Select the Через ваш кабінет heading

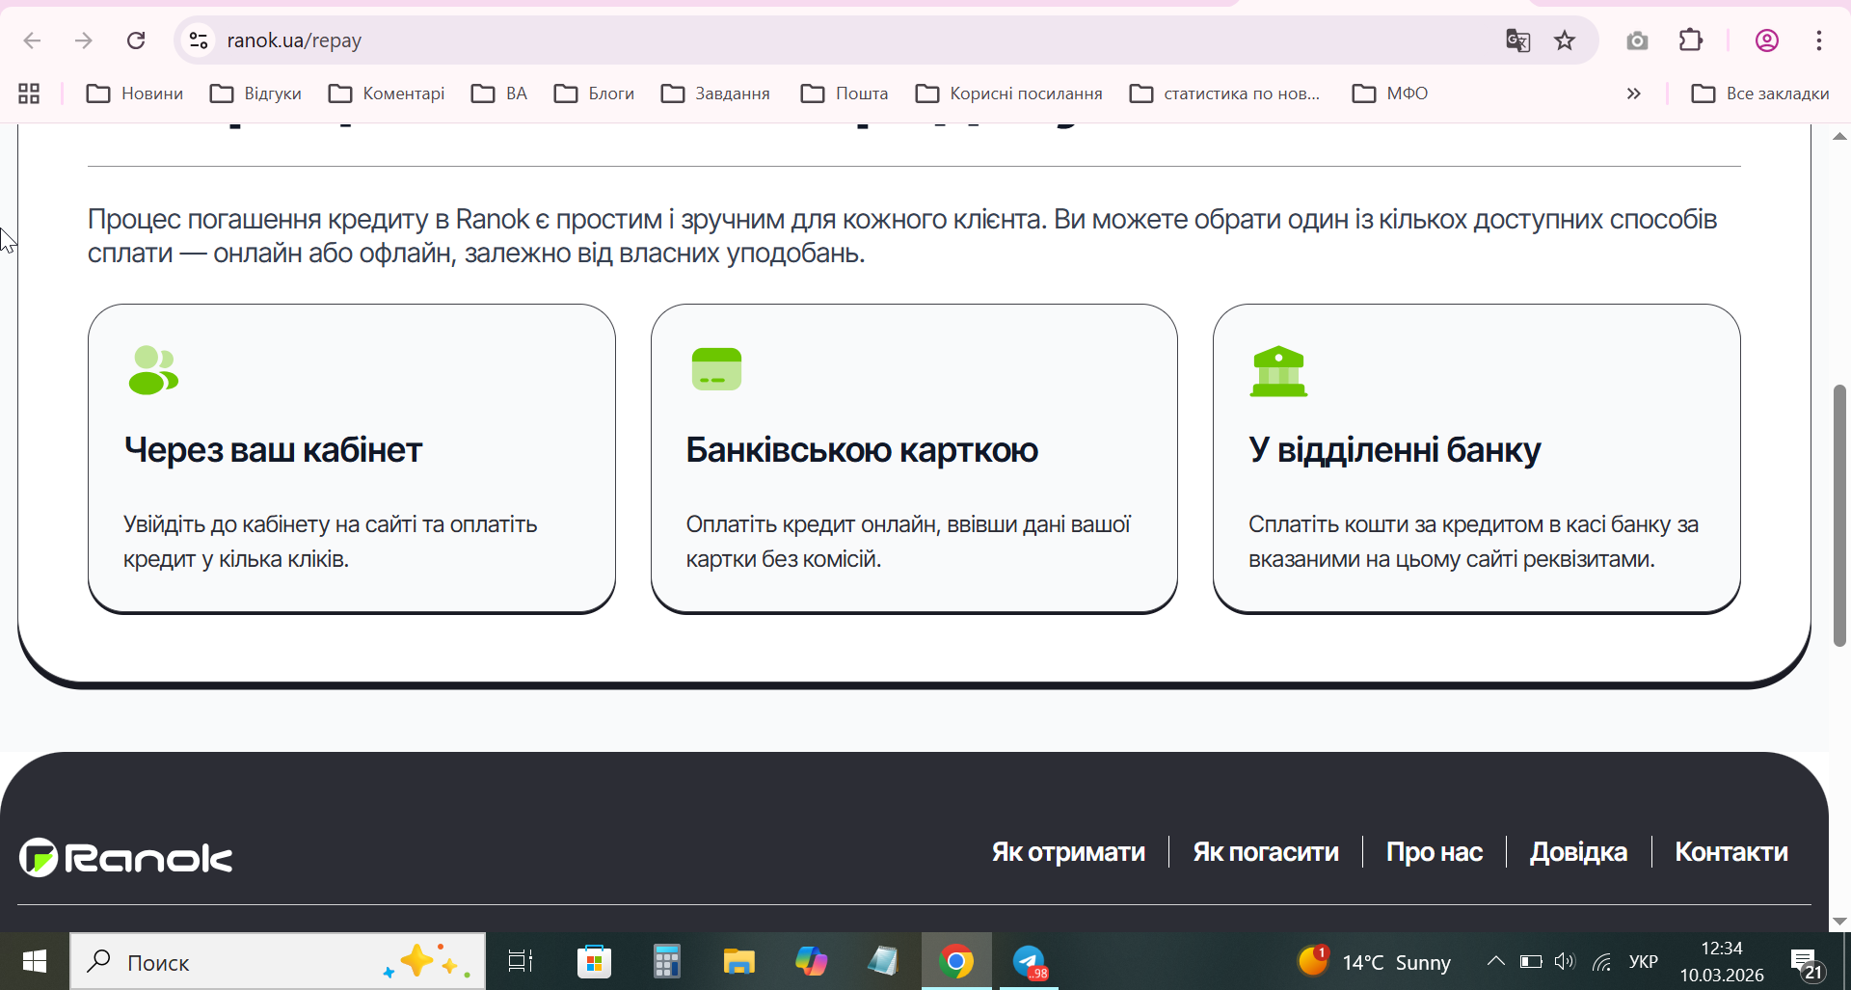pyautogui.click(x=274, y=450)
